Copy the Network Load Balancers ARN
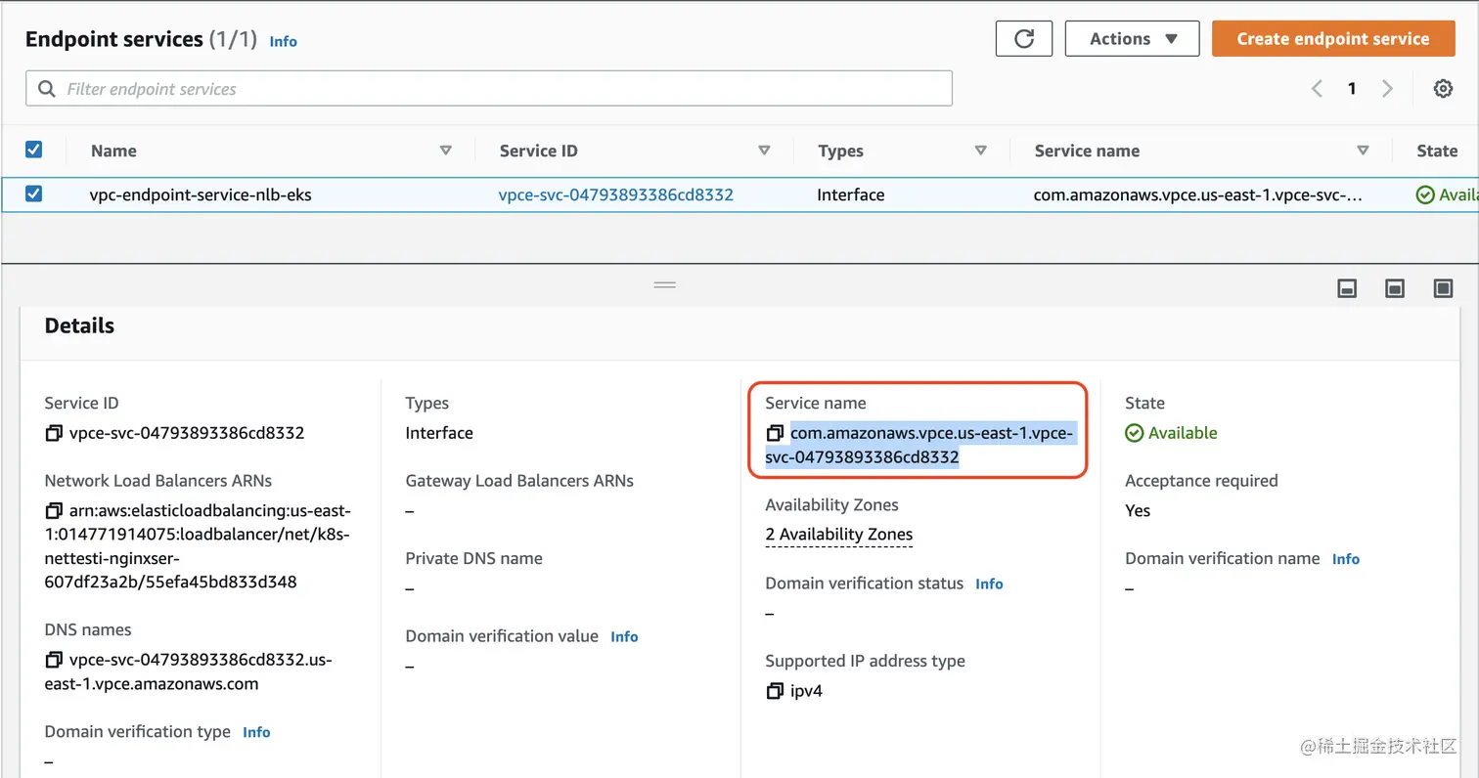1479x778 pixels. 54,511
